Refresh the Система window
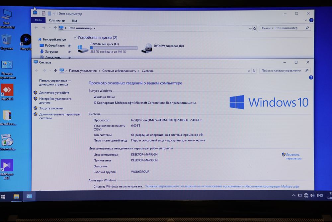Image resolution: width=332 pixels, height=222 pixels. coord(254,71)
